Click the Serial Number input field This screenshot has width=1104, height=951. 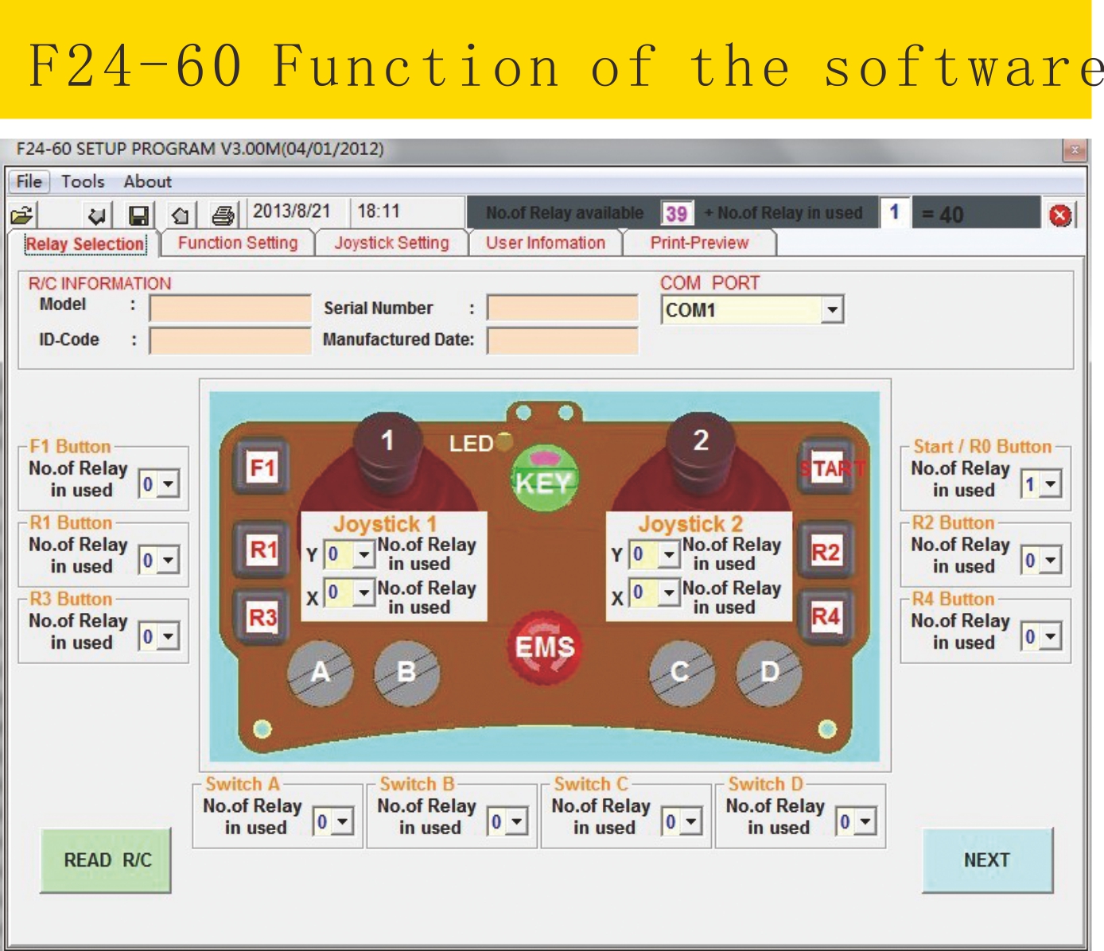point(563,309)
